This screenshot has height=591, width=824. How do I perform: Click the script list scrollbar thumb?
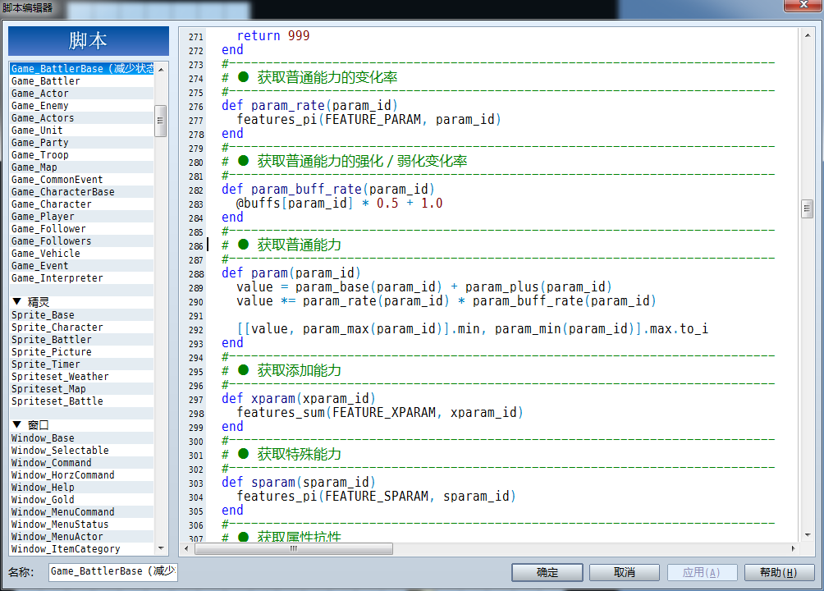click(x=161, y=121)
